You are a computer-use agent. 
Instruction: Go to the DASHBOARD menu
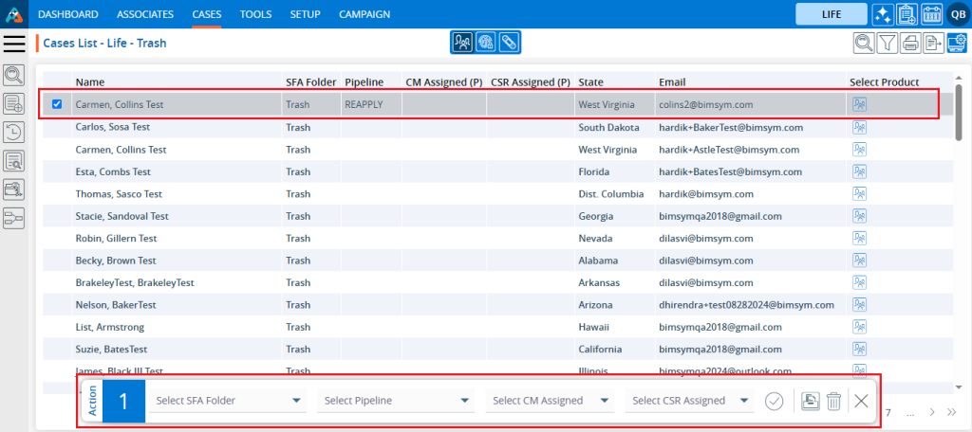[67, 14]
